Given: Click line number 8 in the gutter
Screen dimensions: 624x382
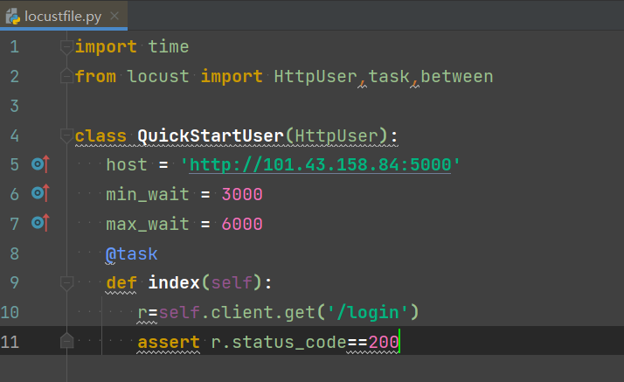Looking at the screenshot, I should pyautogui.click(x=13, y=254).
